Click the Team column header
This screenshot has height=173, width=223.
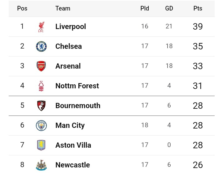click(63, 8)
